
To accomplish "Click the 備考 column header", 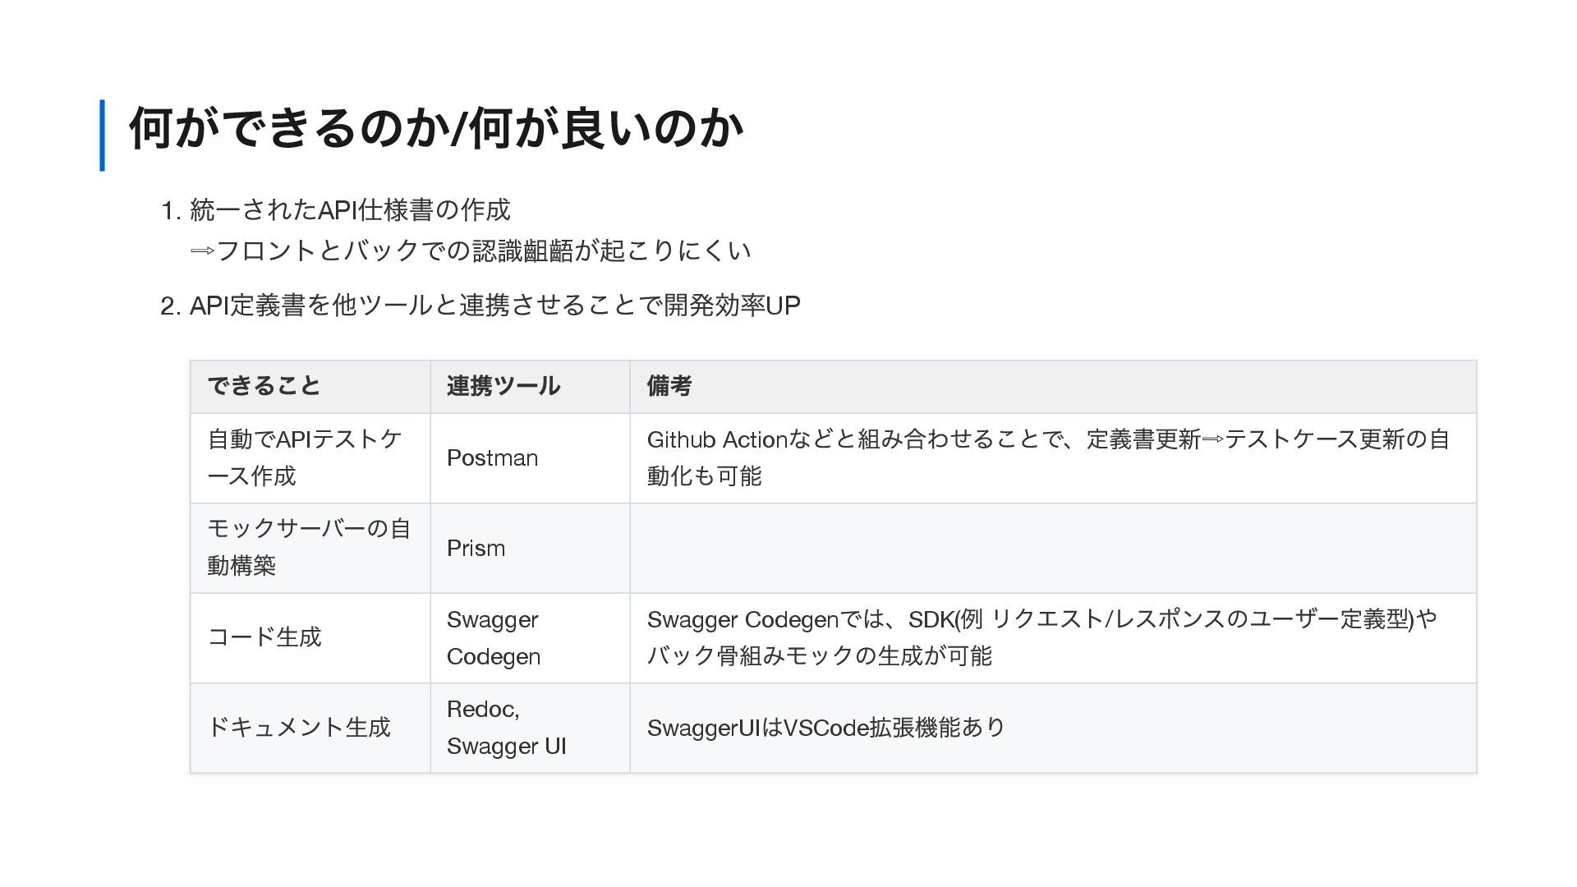I will coord(669,386).
